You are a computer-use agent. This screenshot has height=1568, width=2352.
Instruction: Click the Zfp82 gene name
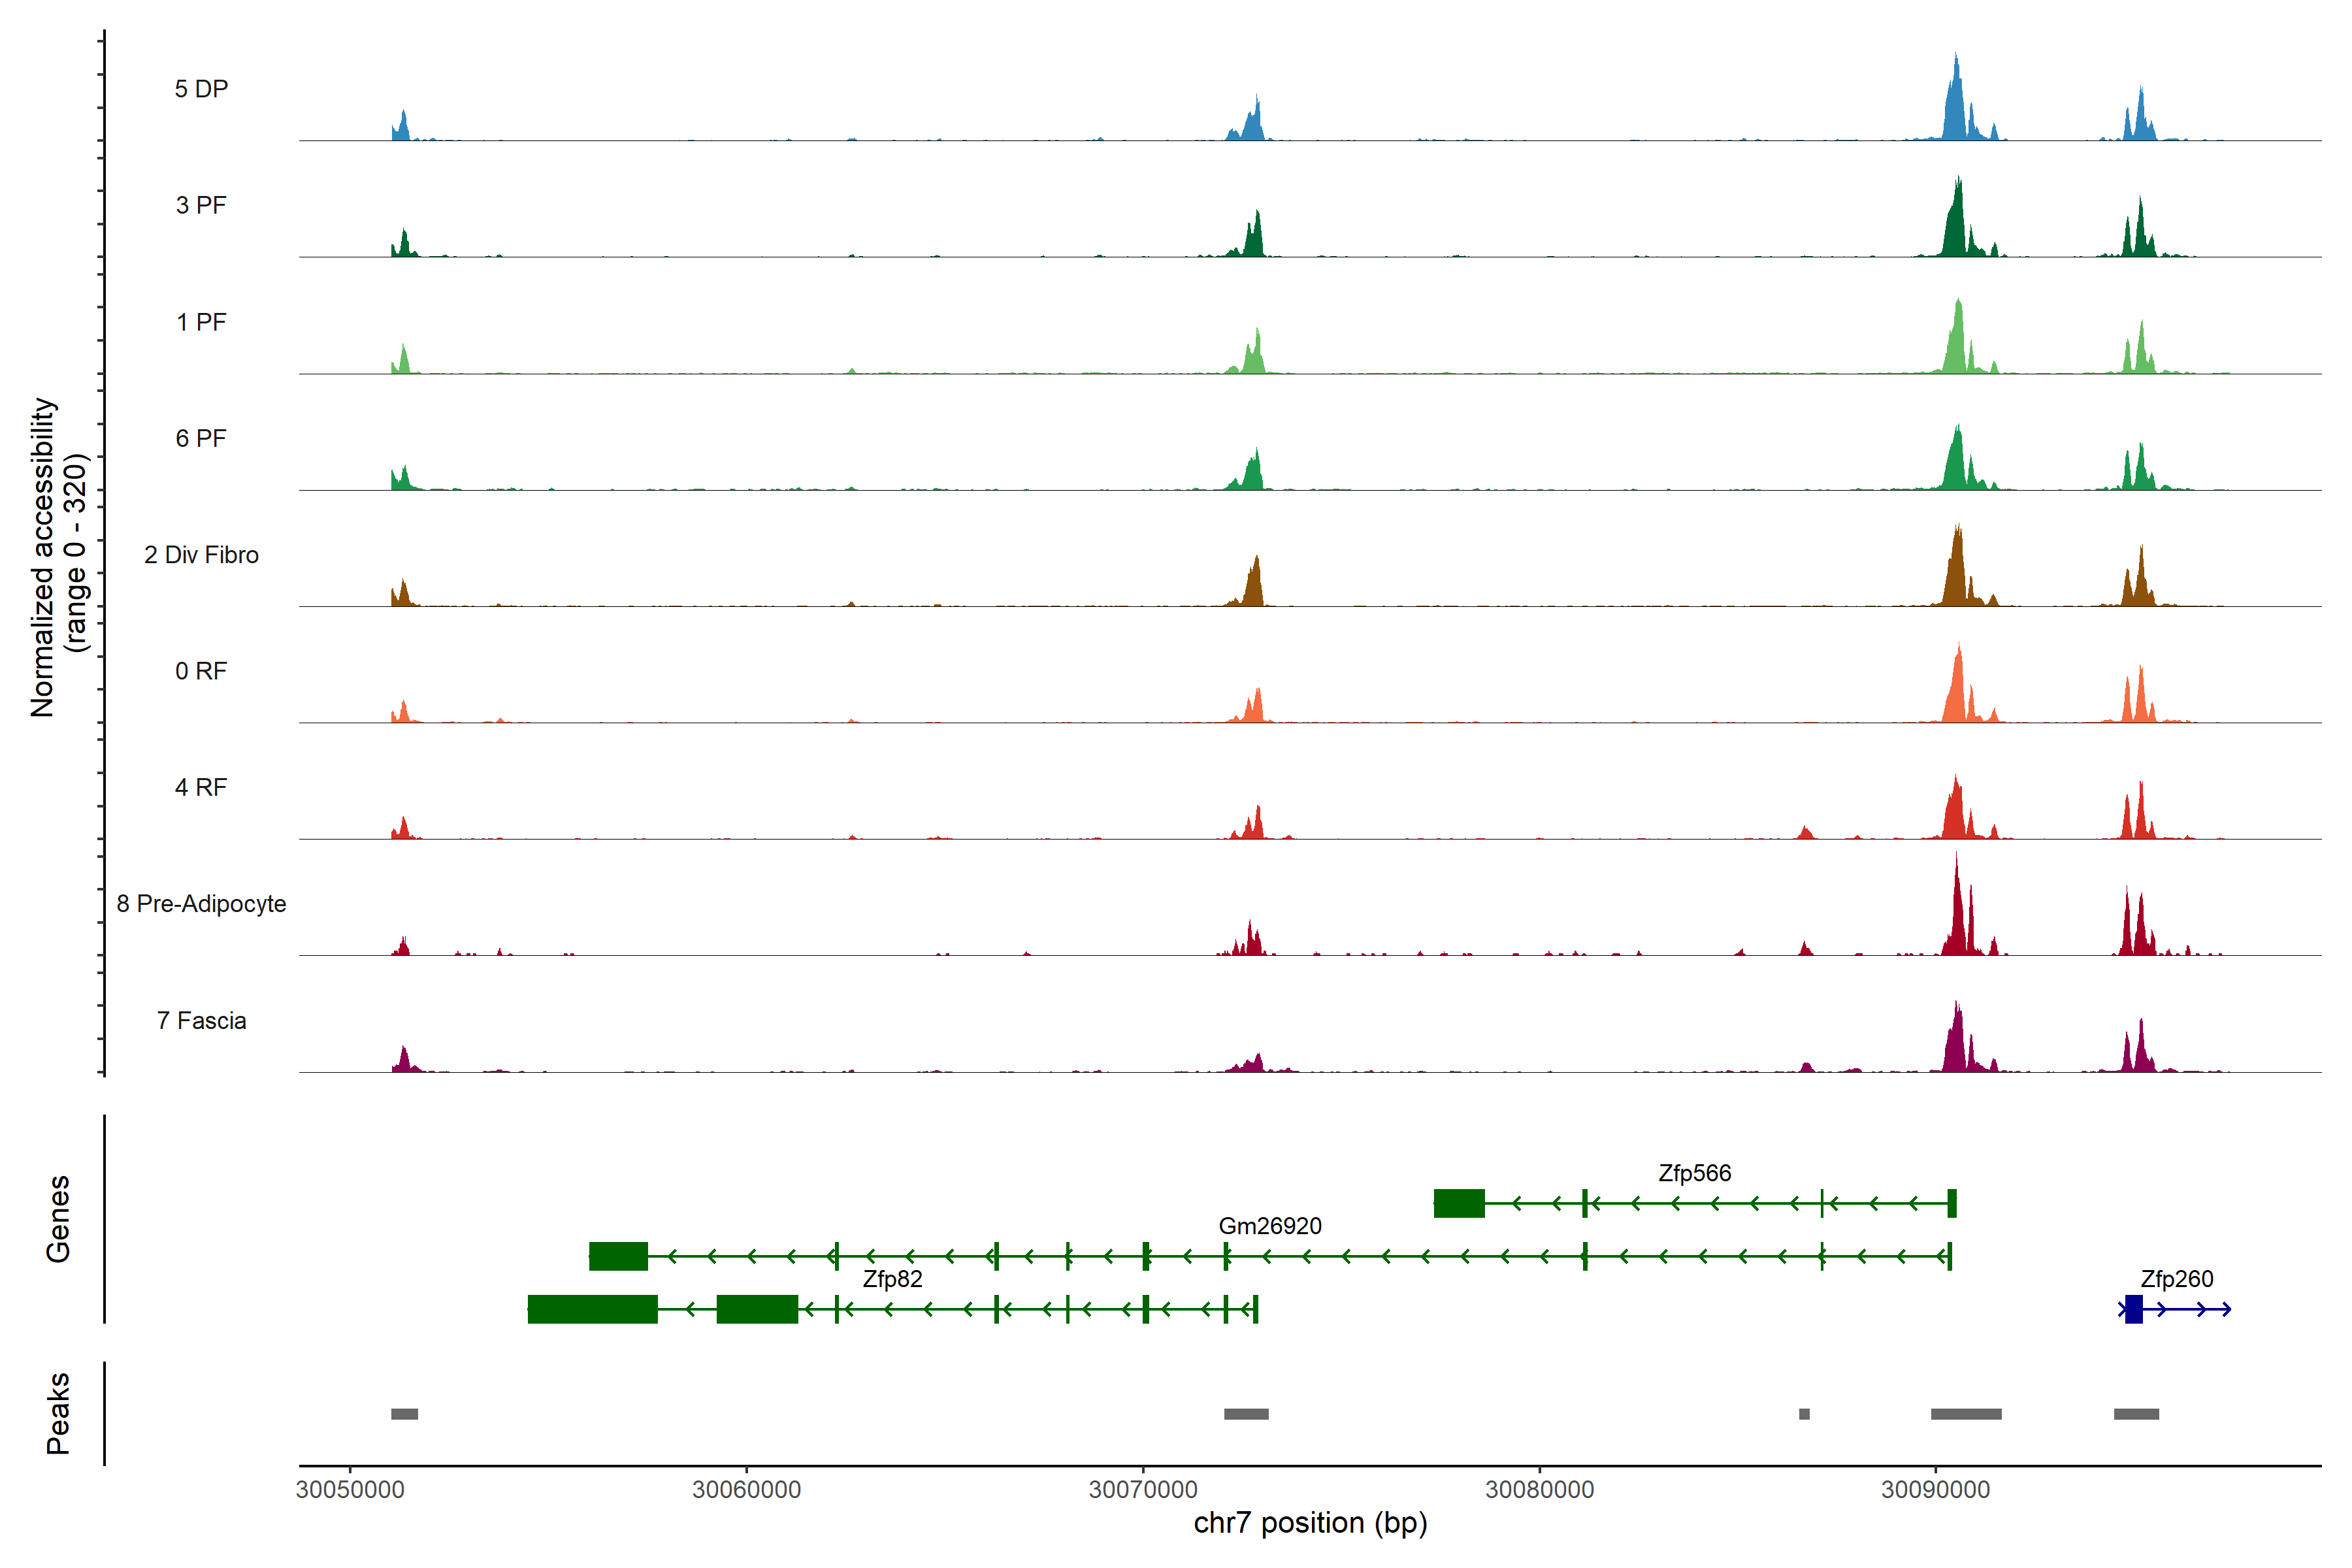(x=892, y=1279)
